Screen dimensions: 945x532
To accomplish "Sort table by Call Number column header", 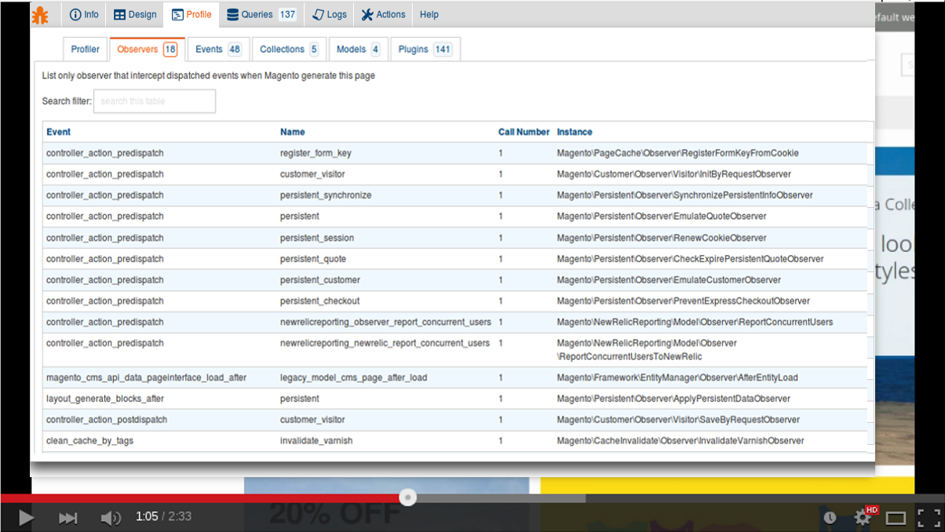I will coord(524,132).
